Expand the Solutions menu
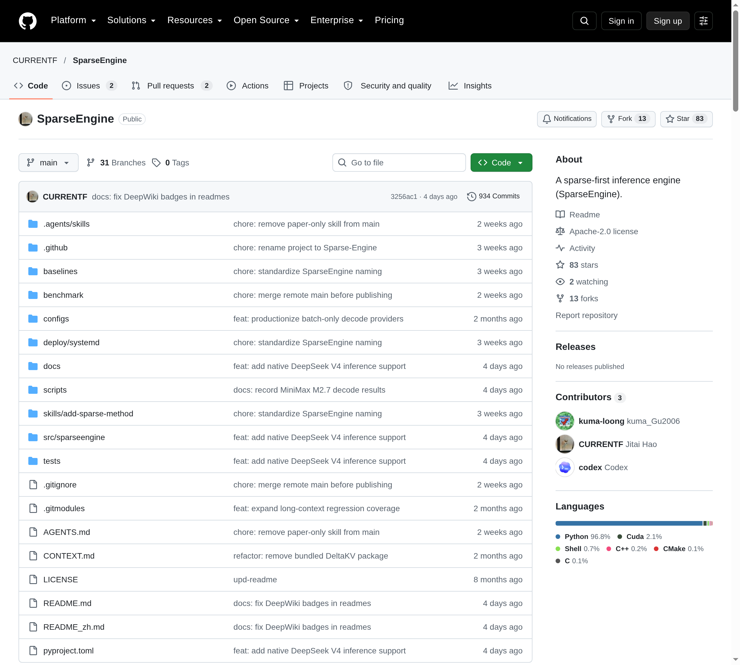 pos(132,21)
